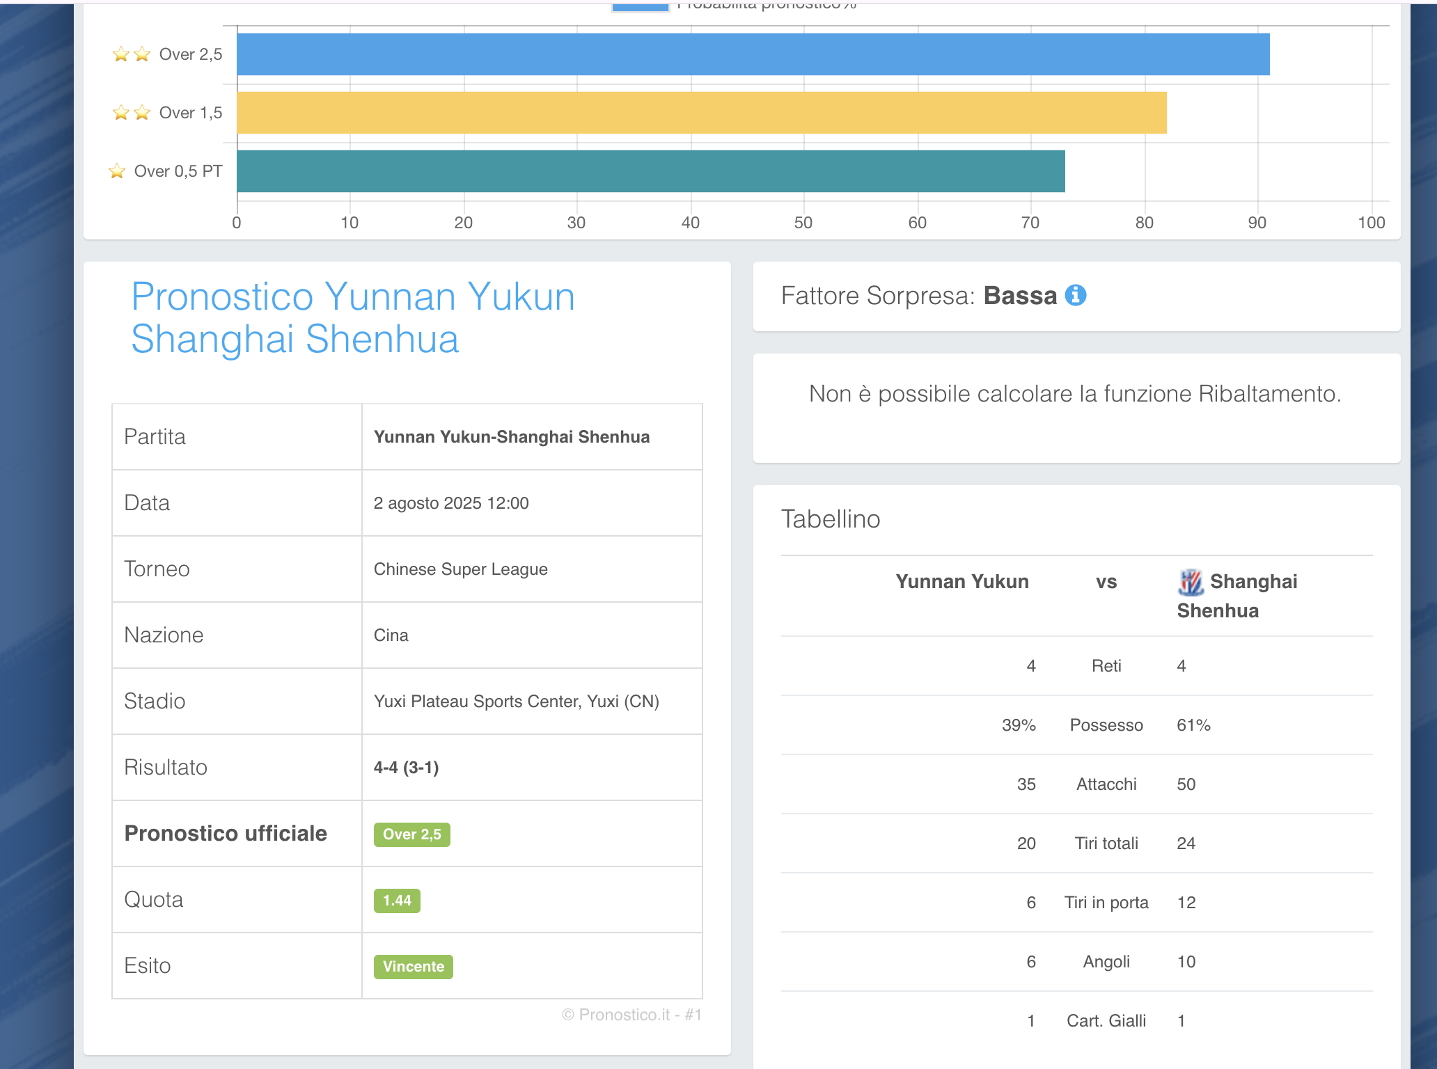Click the Vincente outcome badge
Screen dimensions: 1437x1069
pos(414,967)
